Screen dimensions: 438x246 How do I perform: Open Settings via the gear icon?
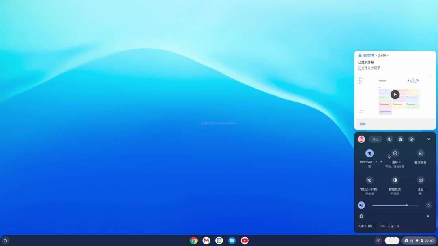click(412, 139)
